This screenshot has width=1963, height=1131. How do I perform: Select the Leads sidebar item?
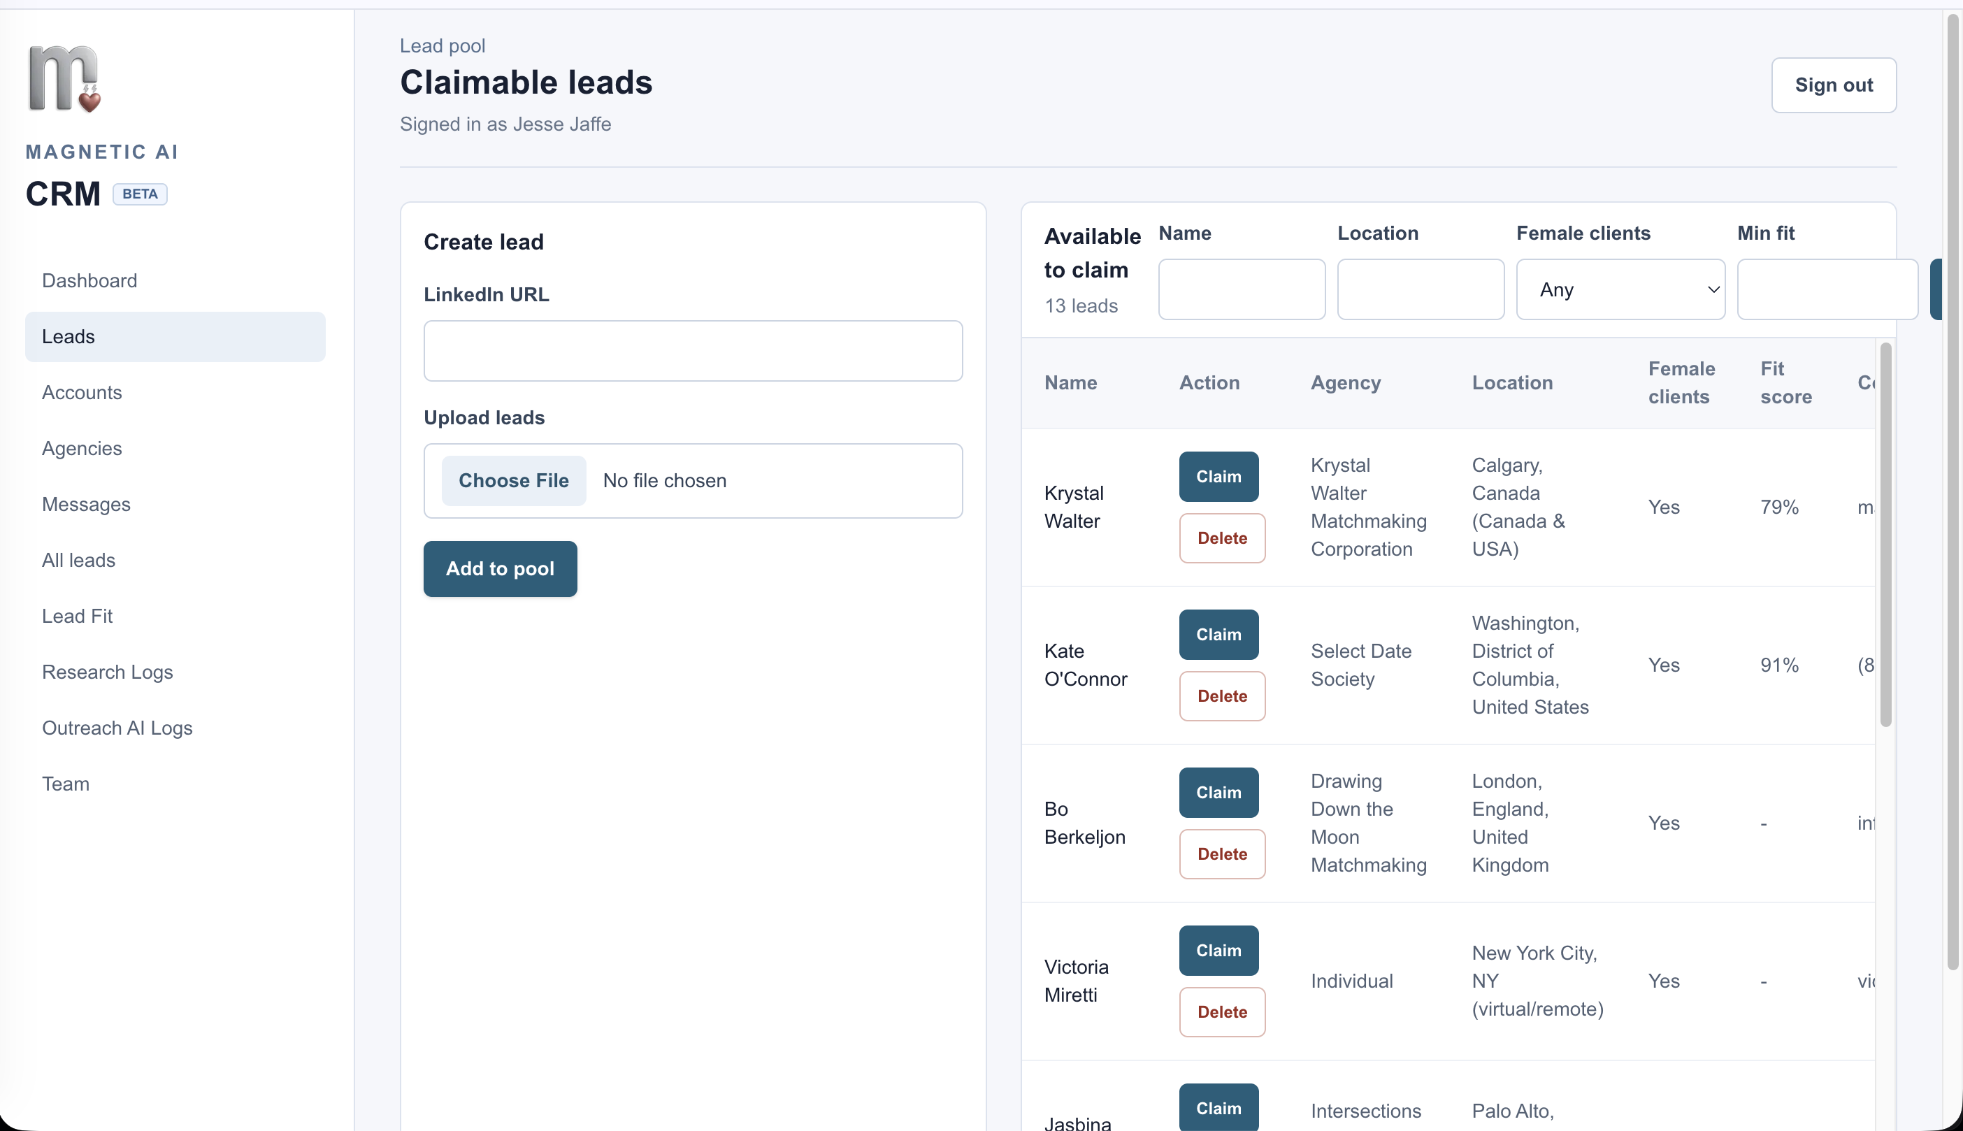(x=175, y=336)
